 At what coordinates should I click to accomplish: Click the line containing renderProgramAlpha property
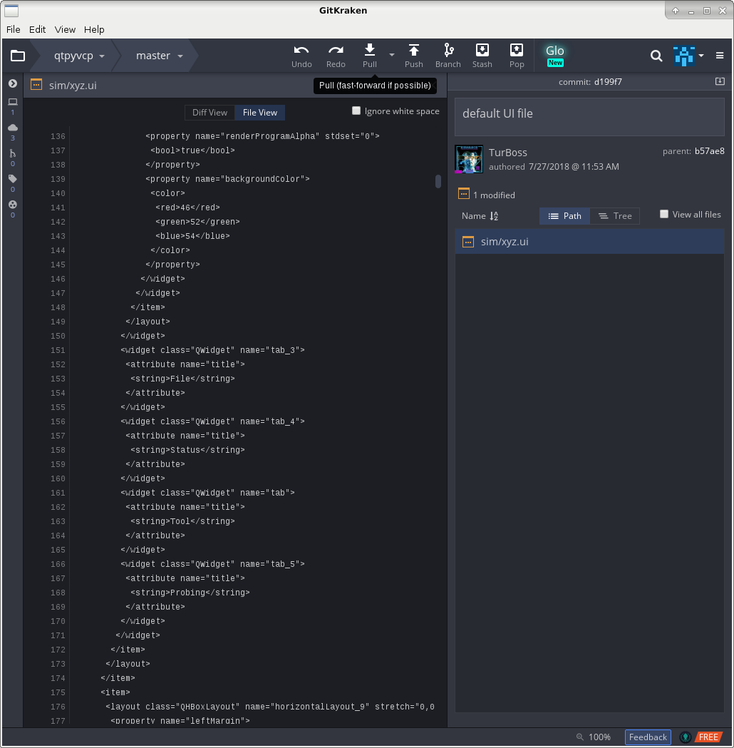click(x=262, y=136)
